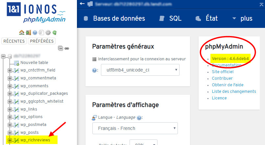The width and height of the screenshot is (265, 145).
Task: Open the Français - French language dropdown
Action: [135, 128]
